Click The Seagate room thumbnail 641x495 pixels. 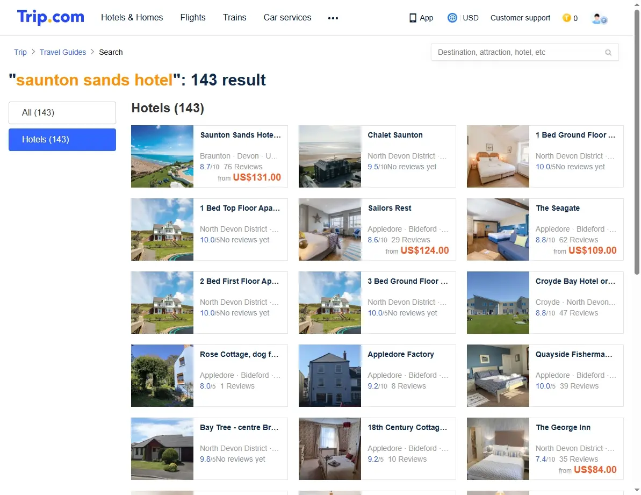click(x=498, y=229)
